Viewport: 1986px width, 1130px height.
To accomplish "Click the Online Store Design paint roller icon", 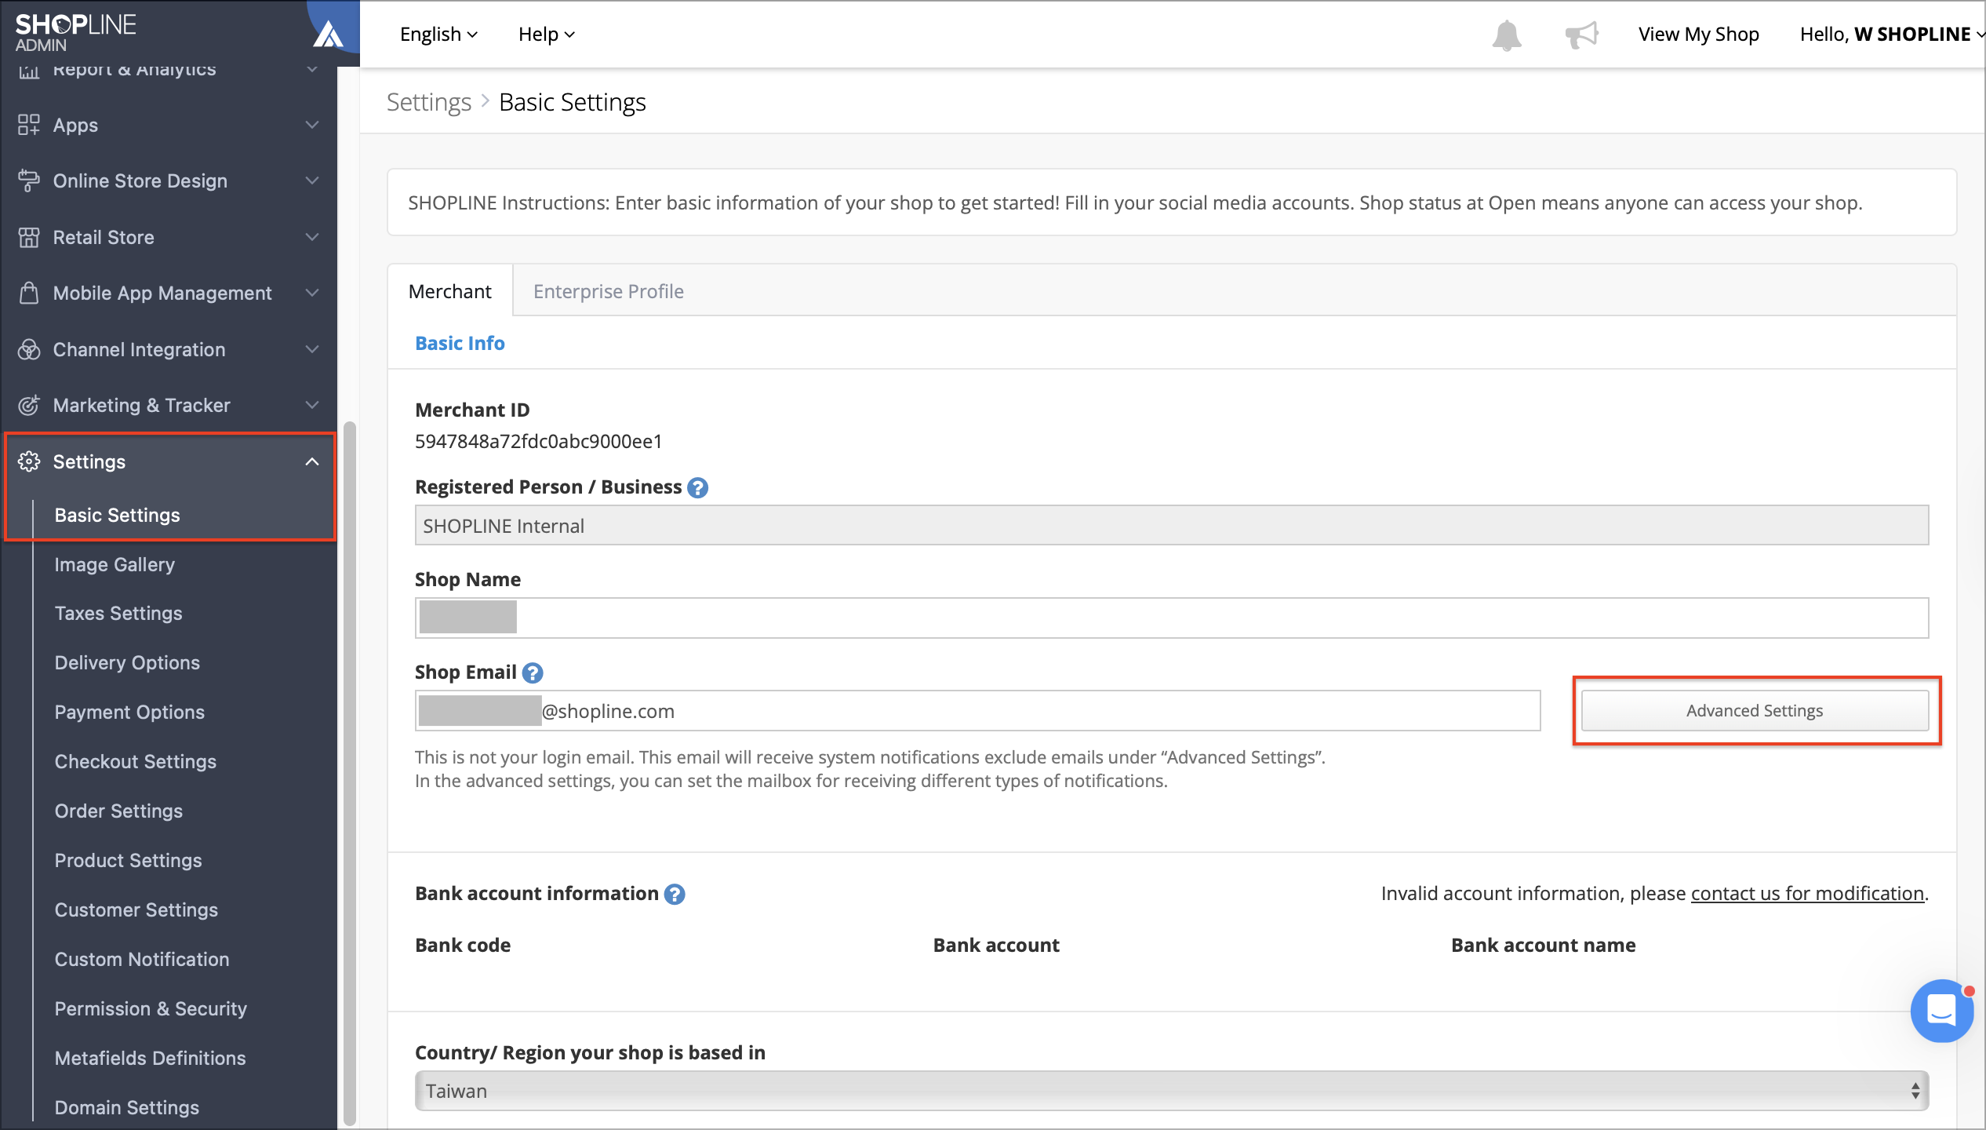I will coord(29,180).
